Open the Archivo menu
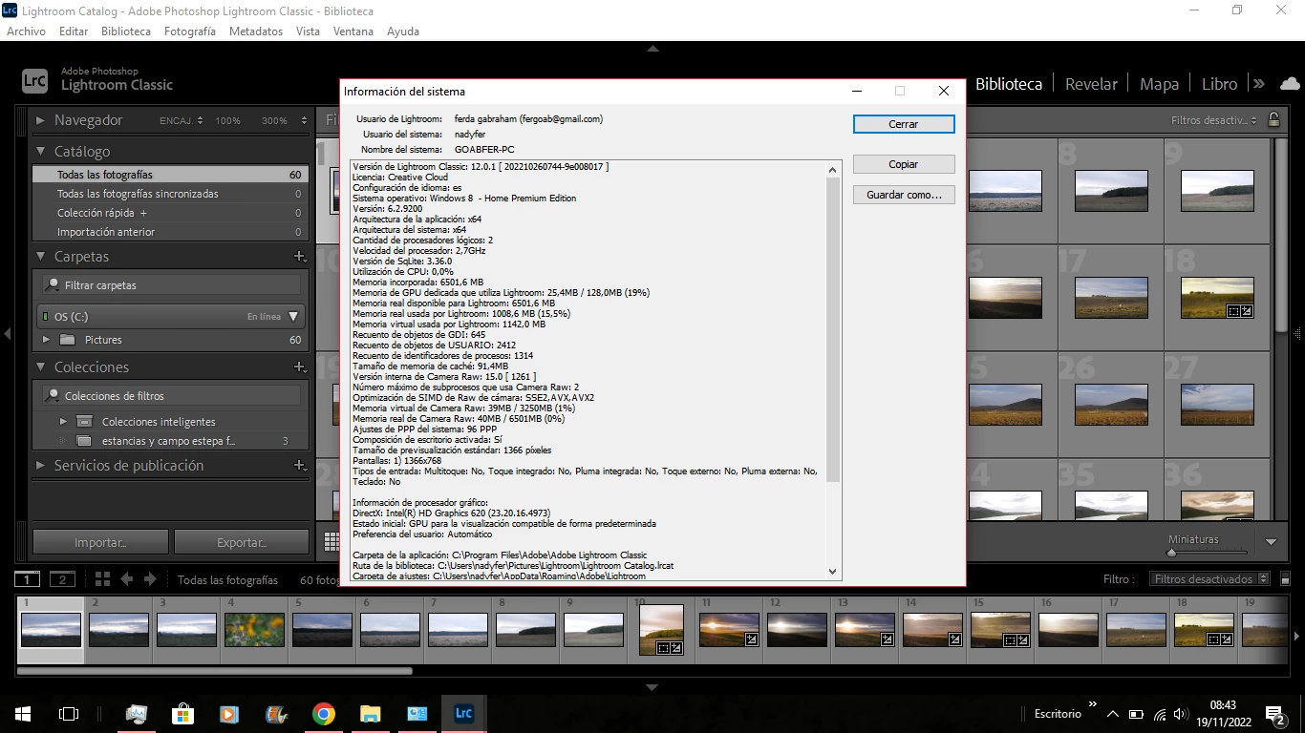1305x733 pixels. click(x=26, y=31)
